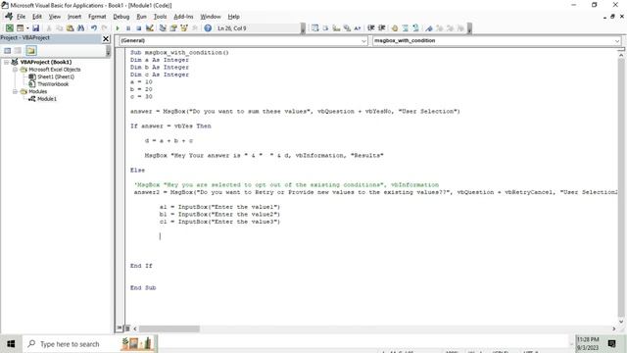
Task: Open the Properties Window toolbar icon
Action: pos(173,28)
